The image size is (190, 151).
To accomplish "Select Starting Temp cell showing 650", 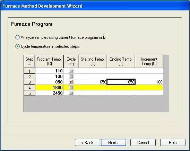I will coord(93,82).
